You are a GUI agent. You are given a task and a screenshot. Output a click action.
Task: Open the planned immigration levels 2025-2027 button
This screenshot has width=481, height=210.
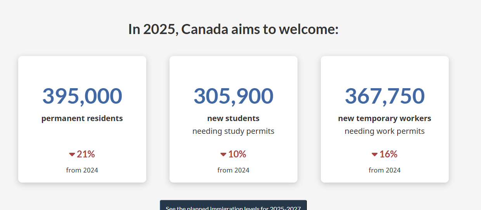coord(233,205)
